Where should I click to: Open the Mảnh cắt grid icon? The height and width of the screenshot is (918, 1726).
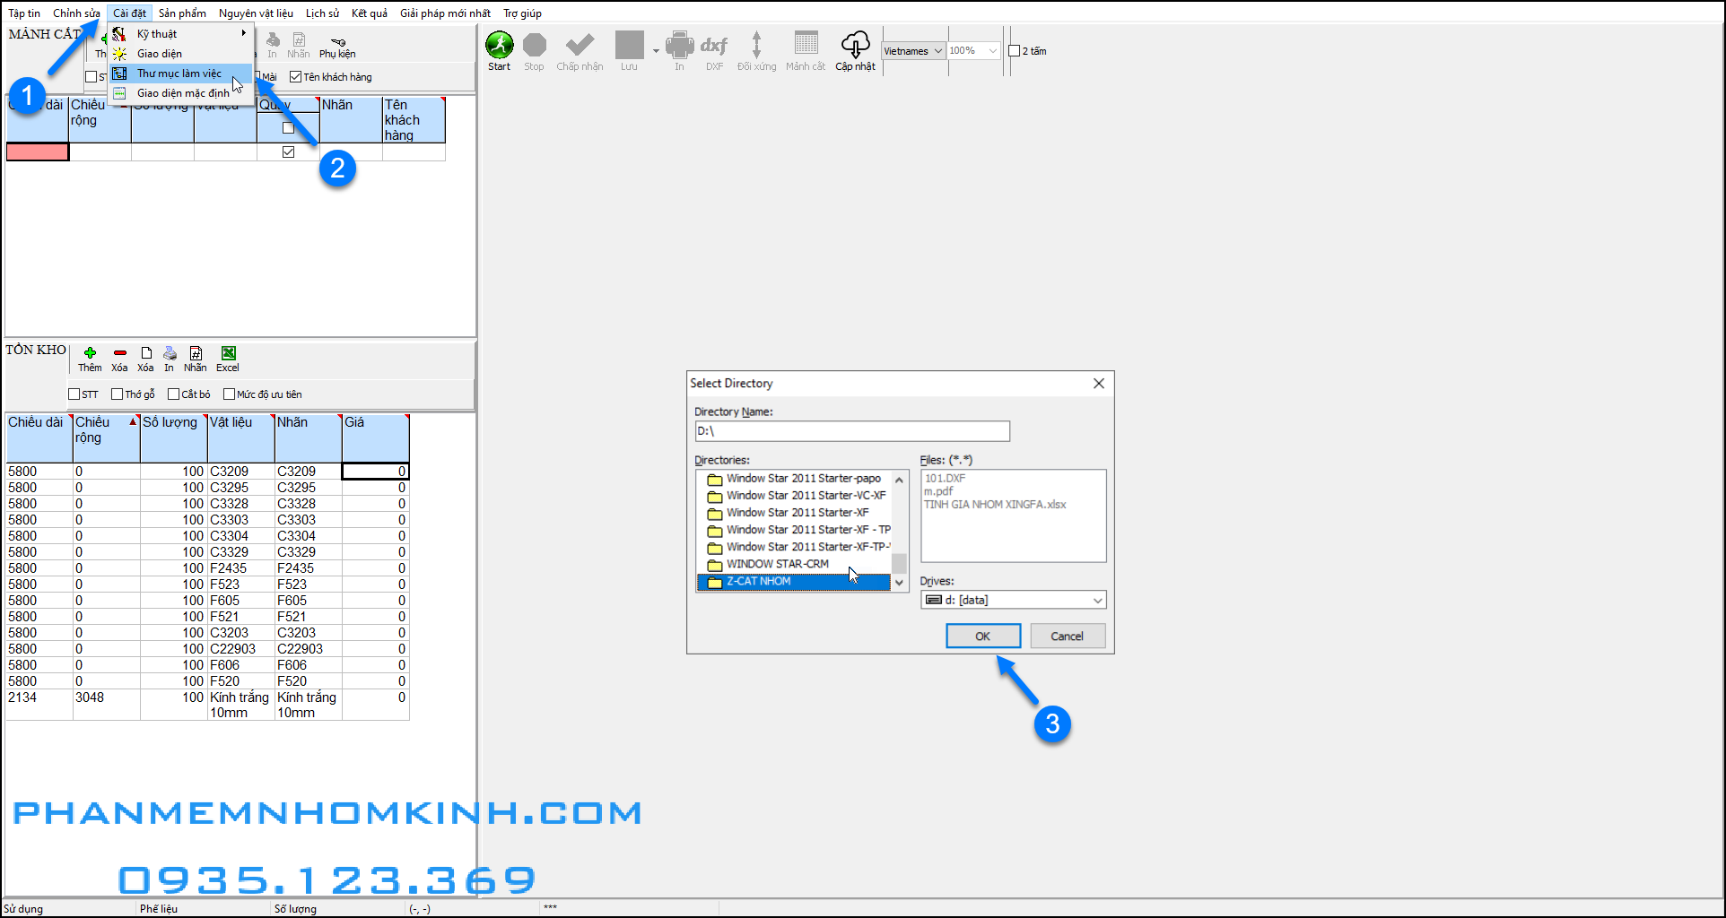[805, 43]
